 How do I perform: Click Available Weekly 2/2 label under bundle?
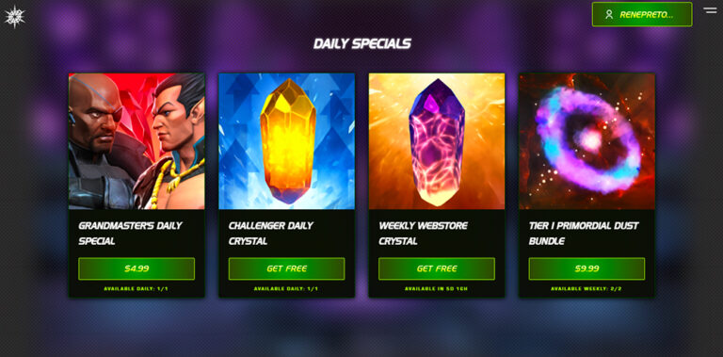[586, 289]
